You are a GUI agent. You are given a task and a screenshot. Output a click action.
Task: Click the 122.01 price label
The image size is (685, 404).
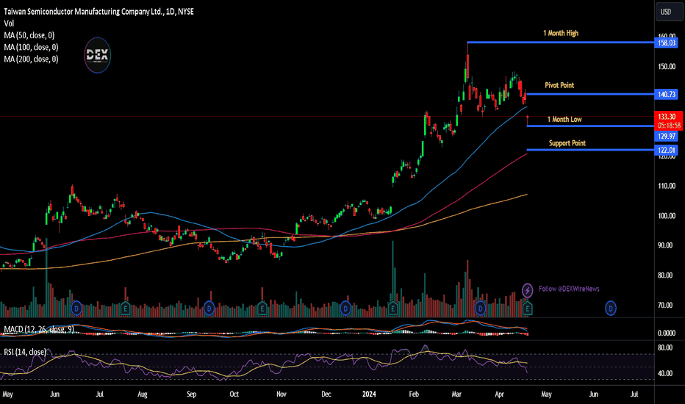pos(667,151)
